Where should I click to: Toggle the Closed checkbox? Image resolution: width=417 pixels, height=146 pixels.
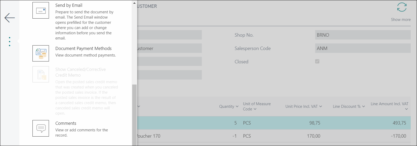coord(317,61)
